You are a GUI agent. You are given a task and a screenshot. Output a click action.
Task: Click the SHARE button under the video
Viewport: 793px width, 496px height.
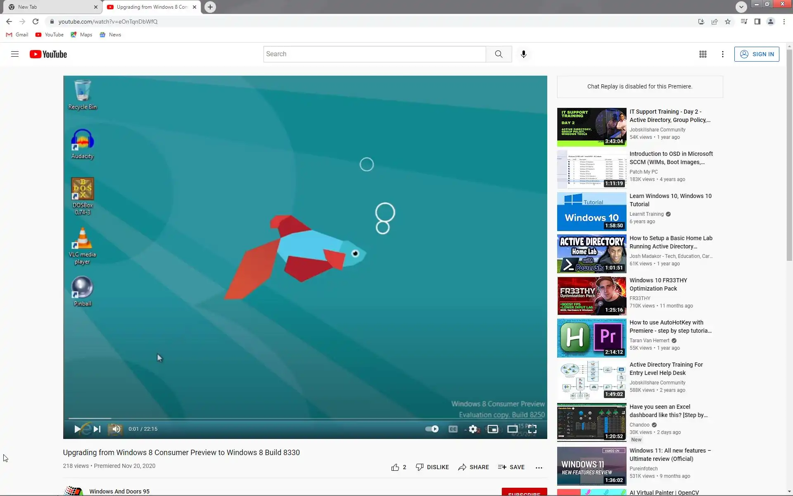coord(473,467)
